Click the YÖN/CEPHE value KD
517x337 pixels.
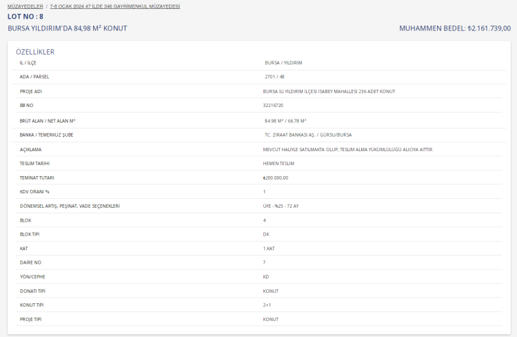266,276
